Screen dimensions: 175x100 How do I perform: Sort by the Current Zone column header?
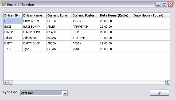point(59,15)
